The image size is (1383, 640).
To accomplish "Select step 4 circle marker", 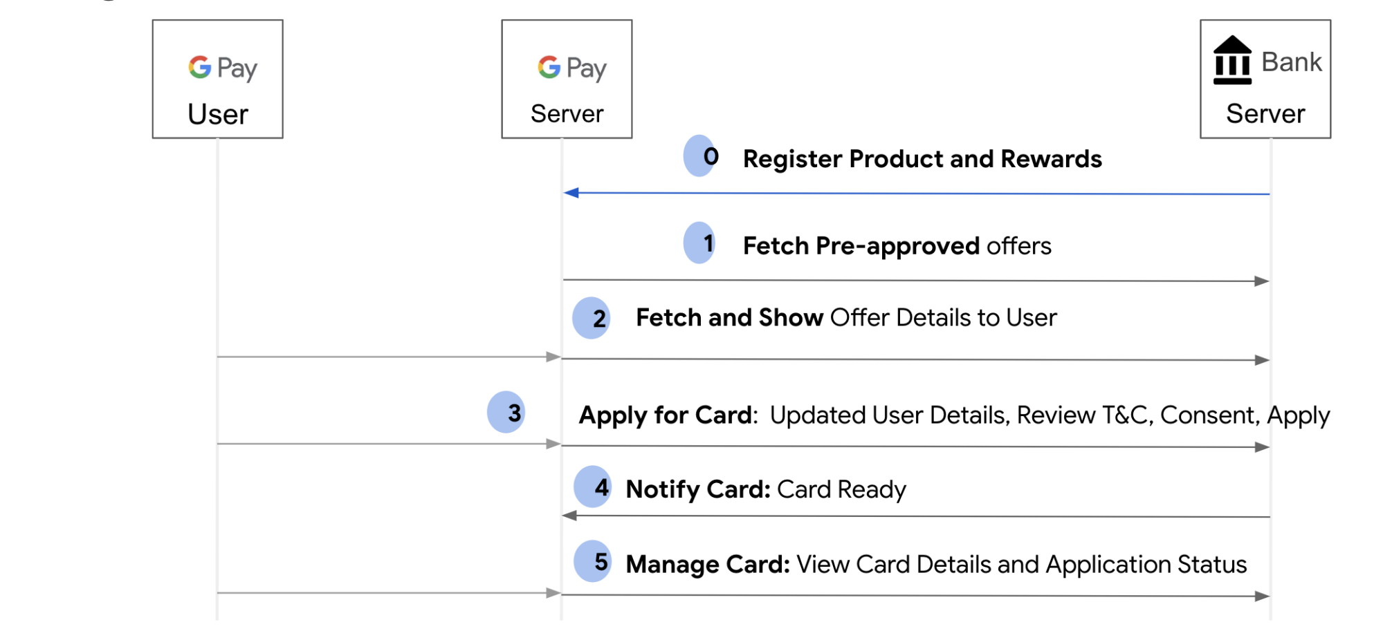I will [593, 487].
